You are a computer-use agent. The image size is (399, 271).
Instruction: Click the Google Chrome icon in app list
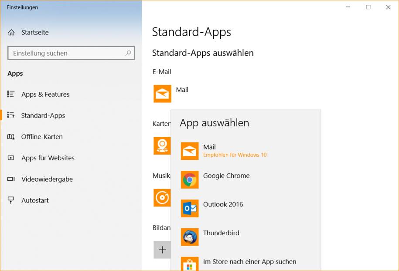190,180
